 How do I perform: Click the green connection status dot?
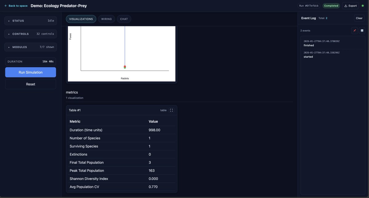click(x=363, y=6)
